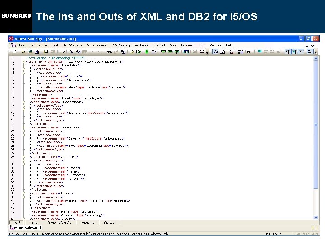Switch to the Grid view tab
Screen dimensions: 325x244
pos(34,222)
